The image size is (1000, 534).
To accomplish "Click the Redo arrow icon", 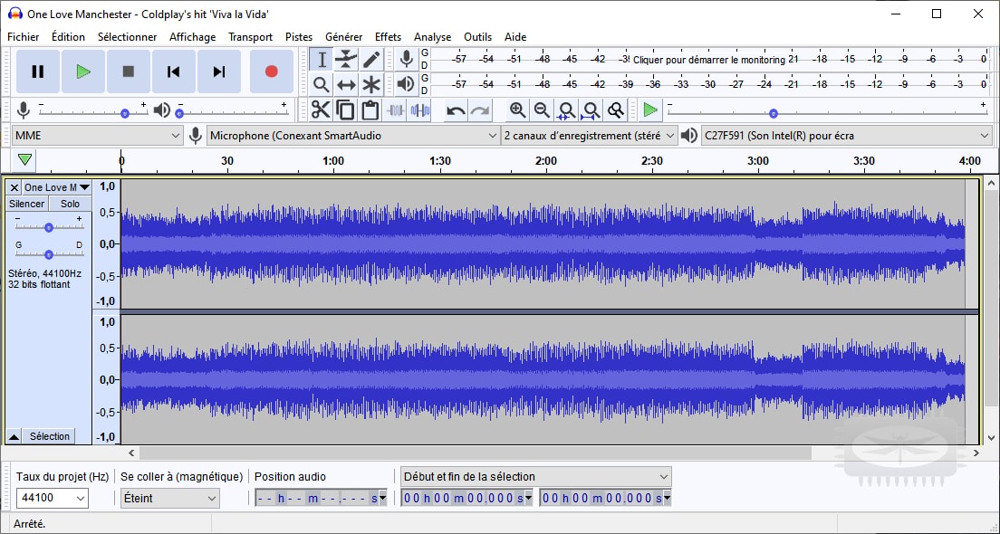I will click(479, 110).
